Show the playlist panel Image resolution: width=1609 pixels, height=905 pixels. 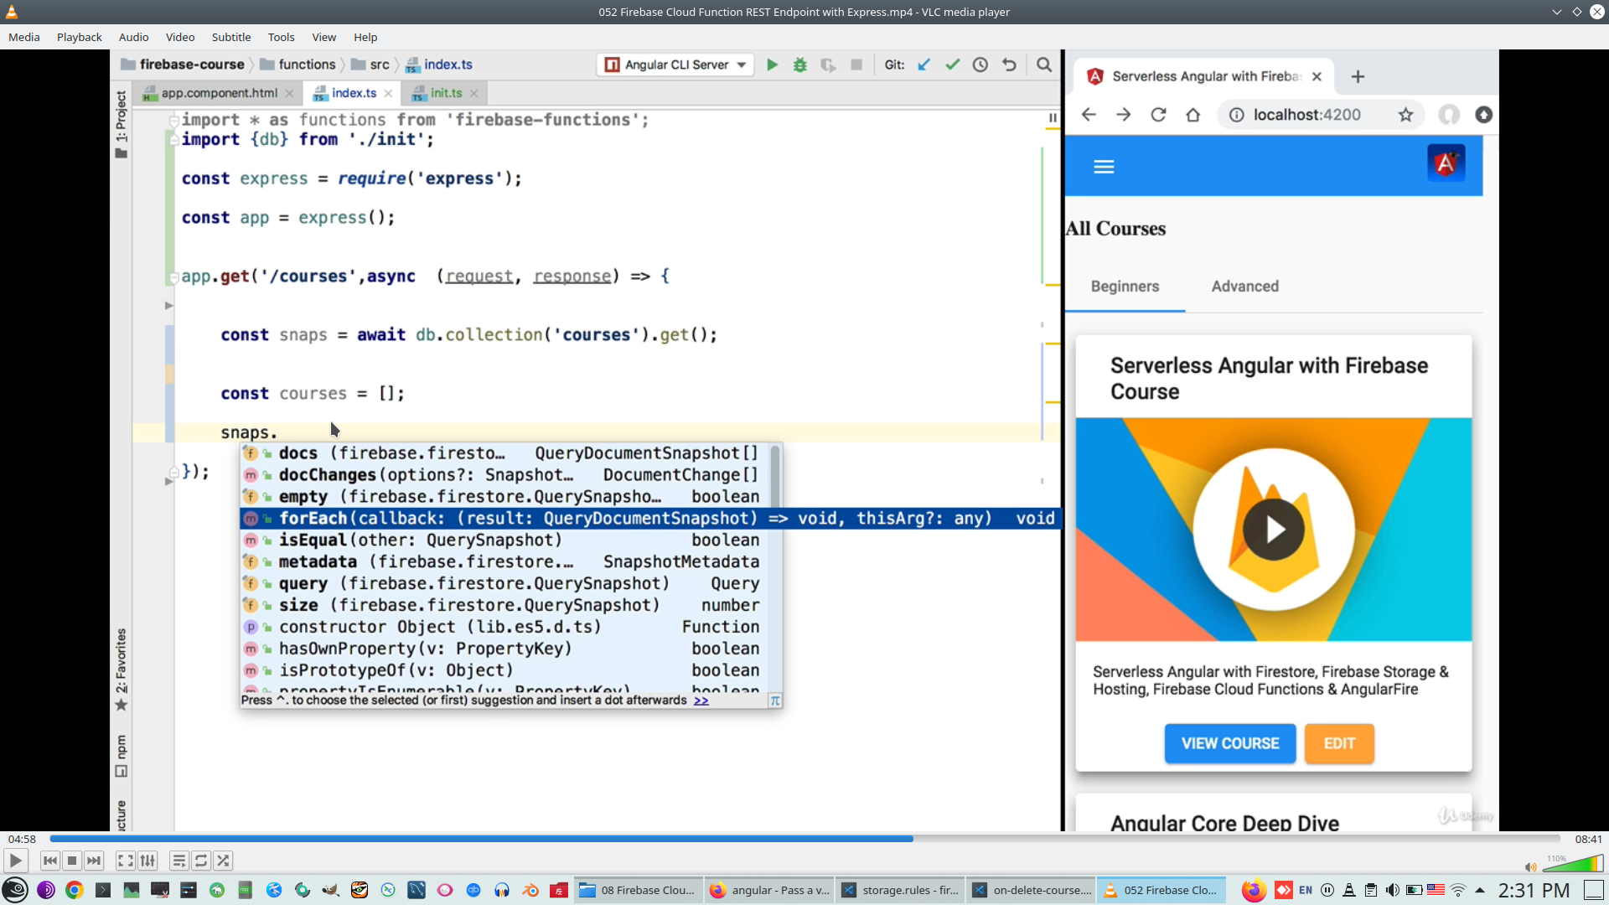tap(178, 861)
